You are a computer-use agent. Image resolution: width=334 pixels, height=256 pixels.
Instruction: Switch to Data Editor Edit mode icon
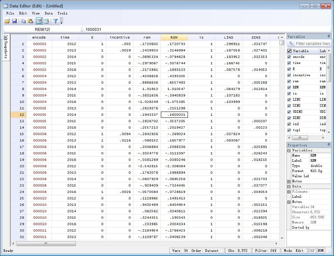39,21
